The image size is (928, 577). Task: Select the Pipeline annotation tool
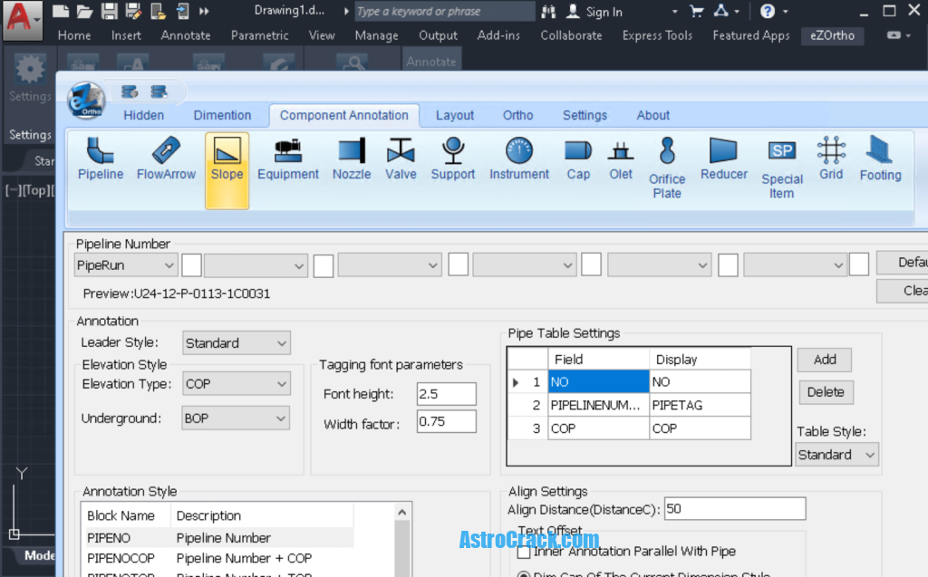tap(100, 159)
